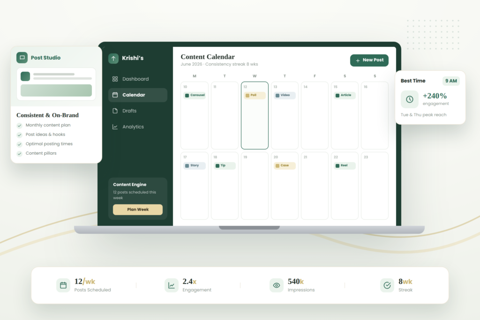The width and height of the screenshot is (480, 320).
Task: Select the empty day 19 calendar cell
Action: pyautogui.click(x=255, y=186)
